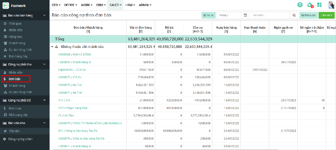Collapse Không thuộc chi nhánh nào group

[52, 47]
